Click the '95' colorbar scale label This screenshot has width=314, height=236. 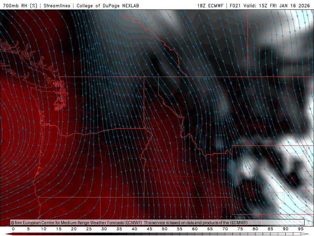coord(301,229)
